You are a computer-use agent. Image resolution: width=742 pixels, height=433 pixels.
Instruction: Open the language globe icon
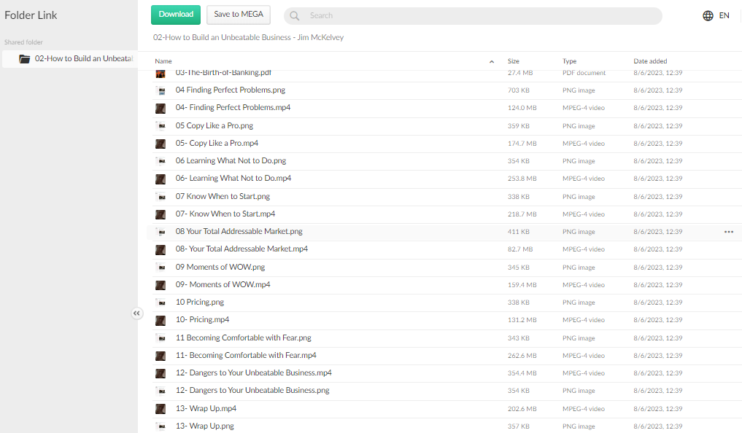point(708,15)
